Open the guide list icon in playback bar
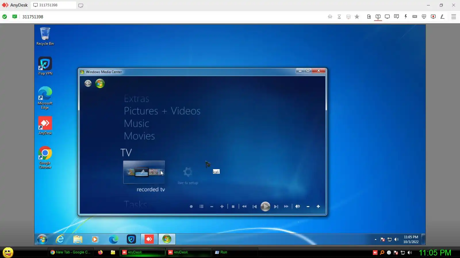 pyautogui.click(x=202, y=206)
